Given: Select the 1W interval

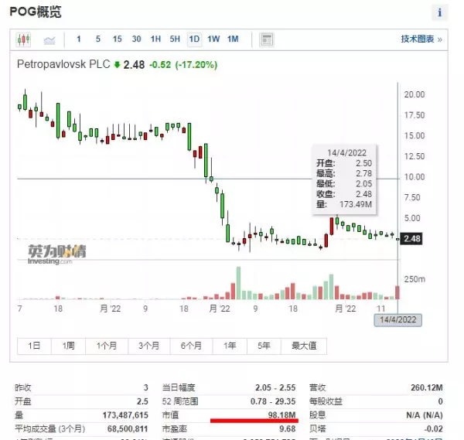Looking at the screenshot, I should tap(213, 39).
